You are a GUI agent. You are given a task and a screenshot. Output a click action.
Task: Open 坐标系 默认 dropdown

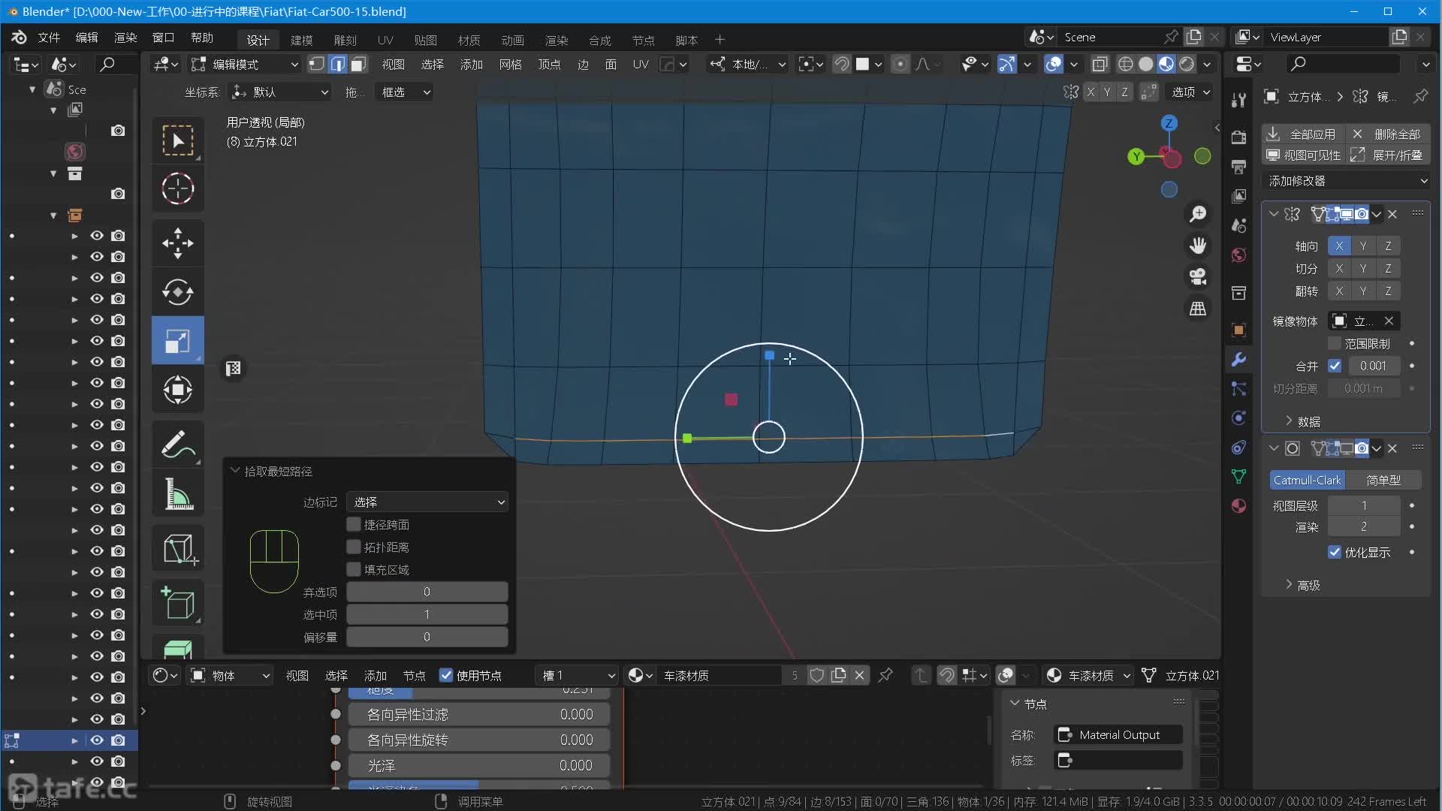coord(281,92)
